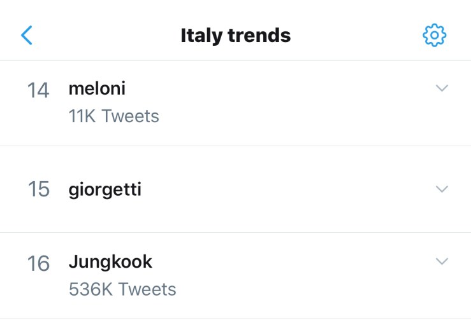Show more options for Jungkook trend
The image size is (471, 323).
(x=442, y=261)
